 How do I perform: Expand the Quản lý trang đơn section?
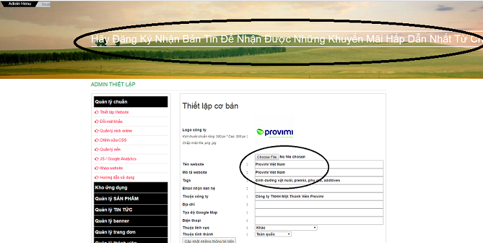point(131,232)
